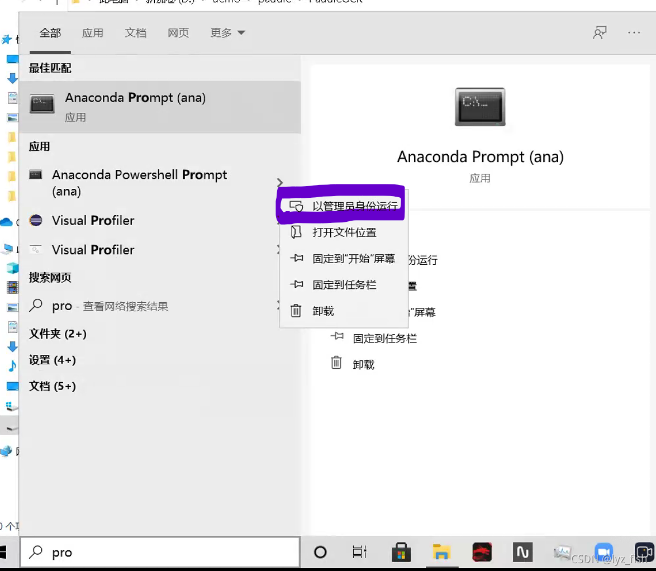Image resolution: width=656 pixels, height=571 pixels.
Task: Click the feedback person icon
Action: click(600, 32)
